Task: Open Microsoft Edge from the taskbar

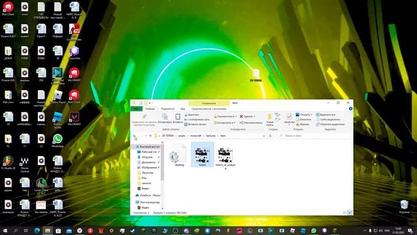Action: (37, 230)
